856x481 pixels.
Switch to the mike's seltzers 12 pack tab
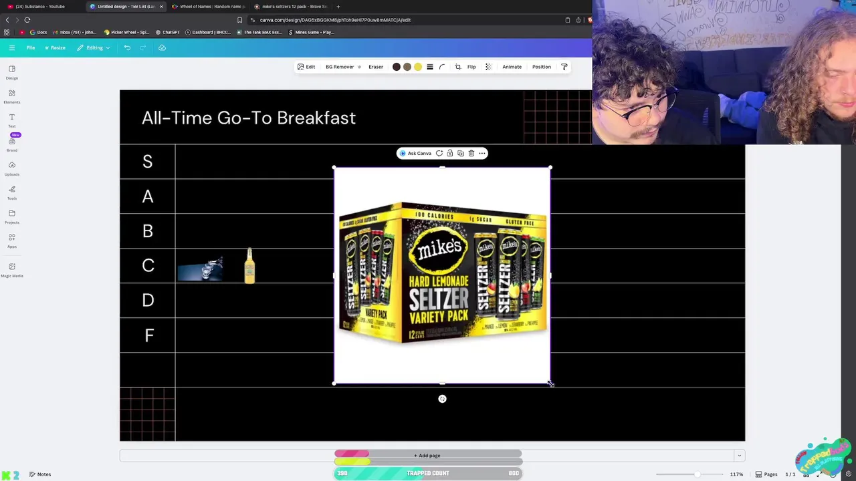[x=291, y=7]
